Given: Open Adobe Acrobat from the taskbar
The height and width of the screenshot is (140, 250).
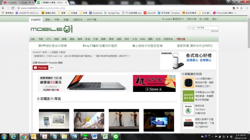Looking at the screenshot, I should pos(44,137).
